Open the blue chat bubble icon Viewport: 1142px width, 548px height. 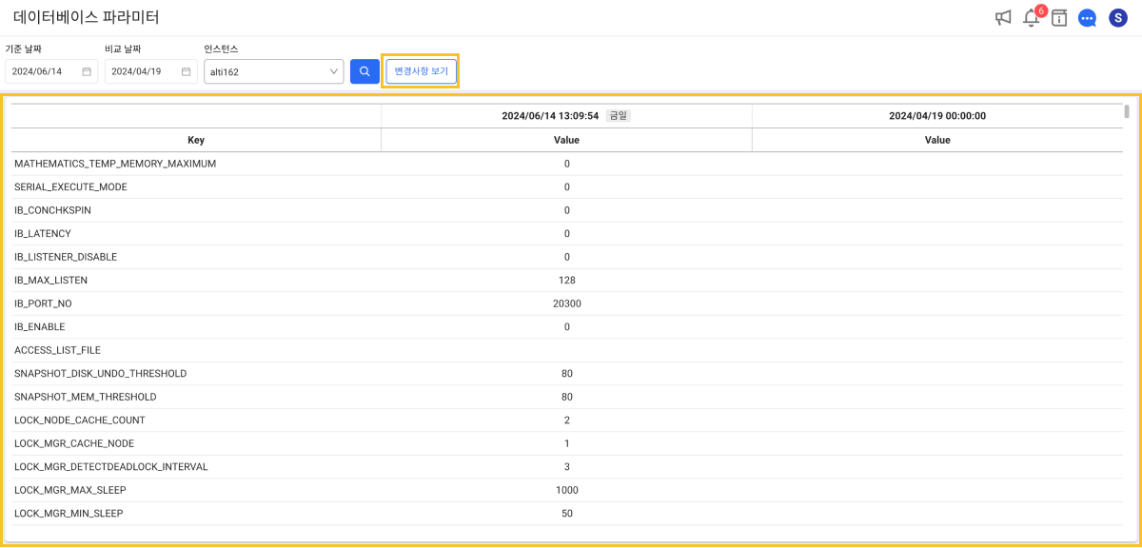click(x=1088, y=18)
